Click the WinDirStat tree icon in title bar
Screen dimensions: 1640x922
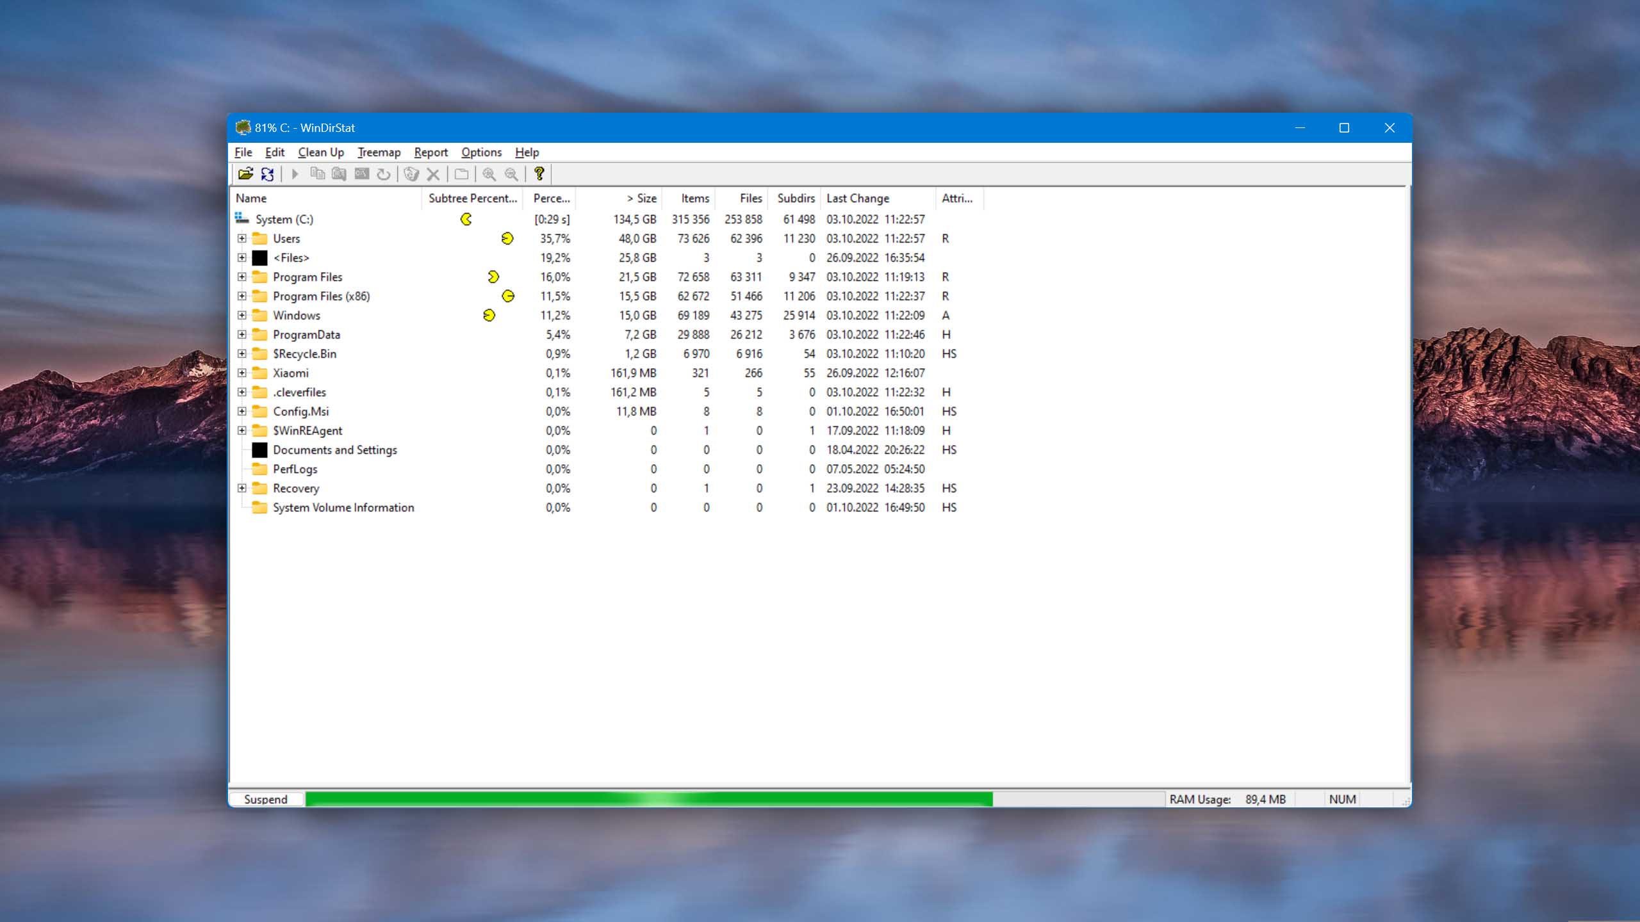pyautogui.click(x=243, y=127)
